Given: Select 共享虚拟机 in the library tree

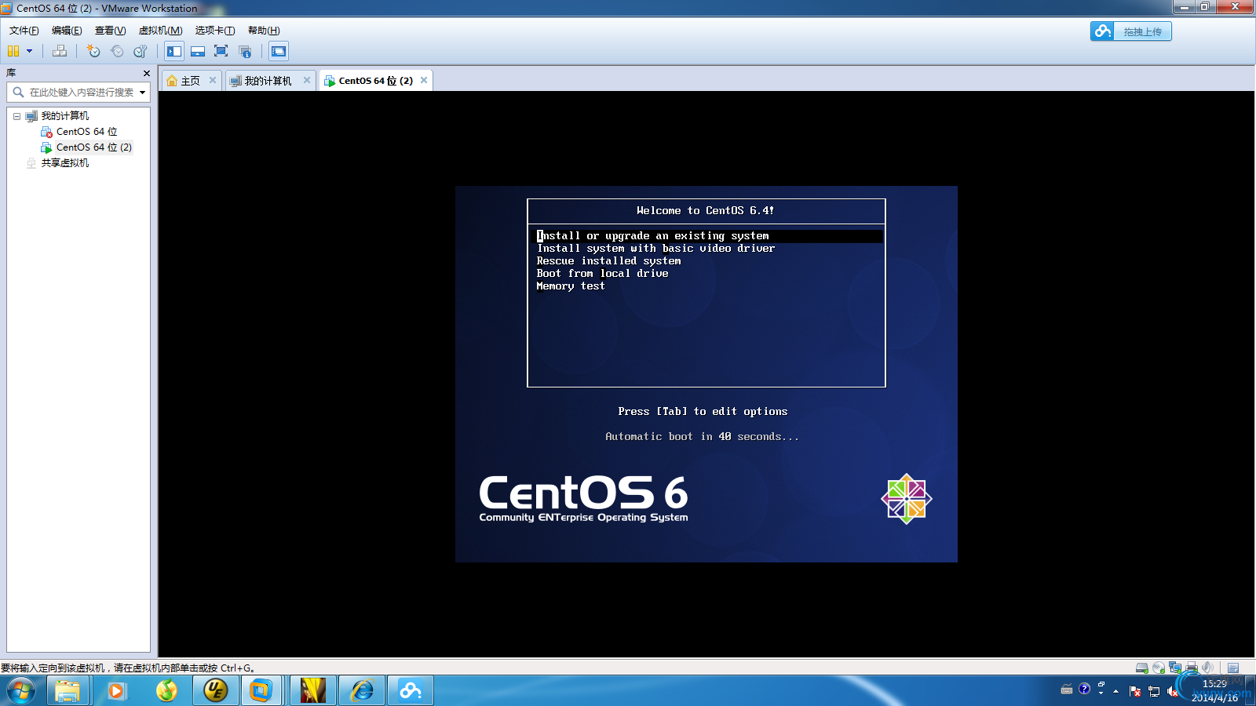Looking at the screenshot, I should pos(65,163).
